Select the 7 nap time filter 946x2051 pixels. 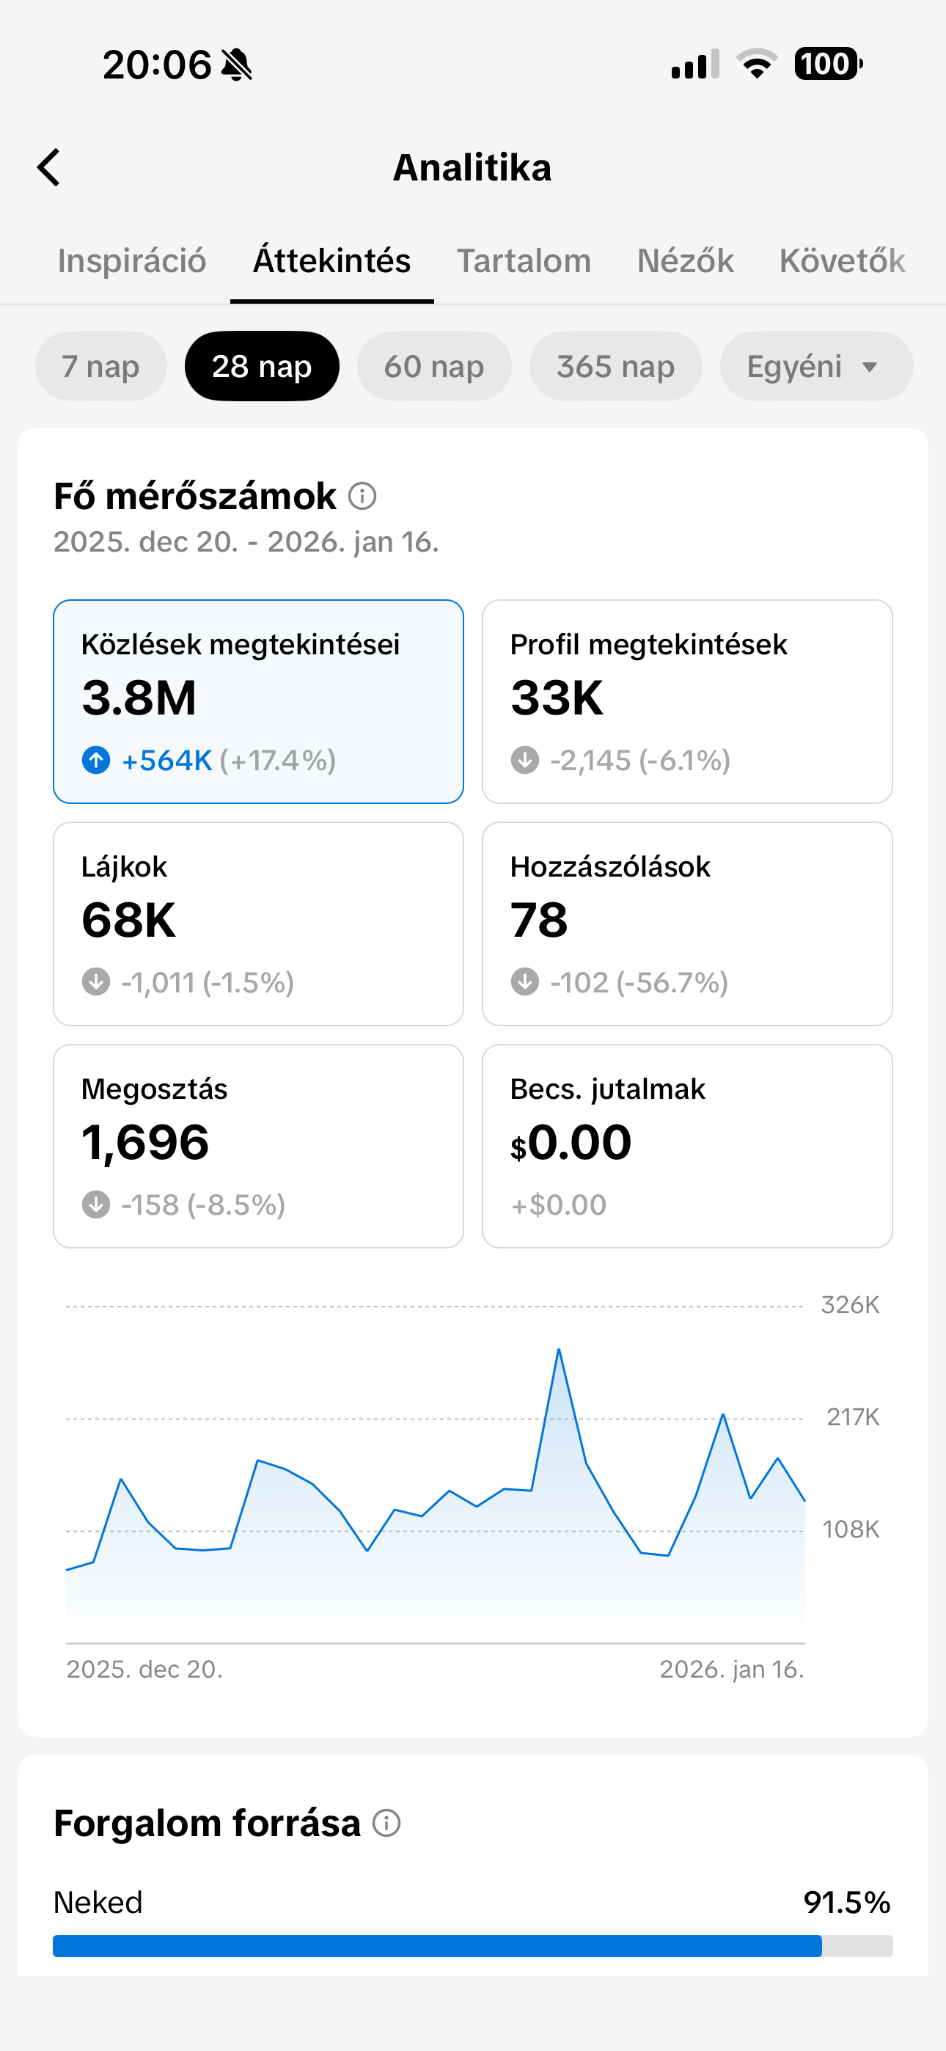click(100, 366)
